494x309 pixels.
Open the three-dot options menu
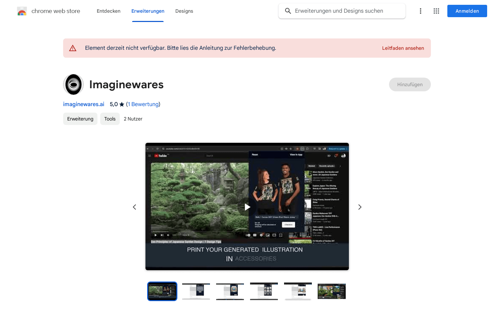(x=420, y=11)
